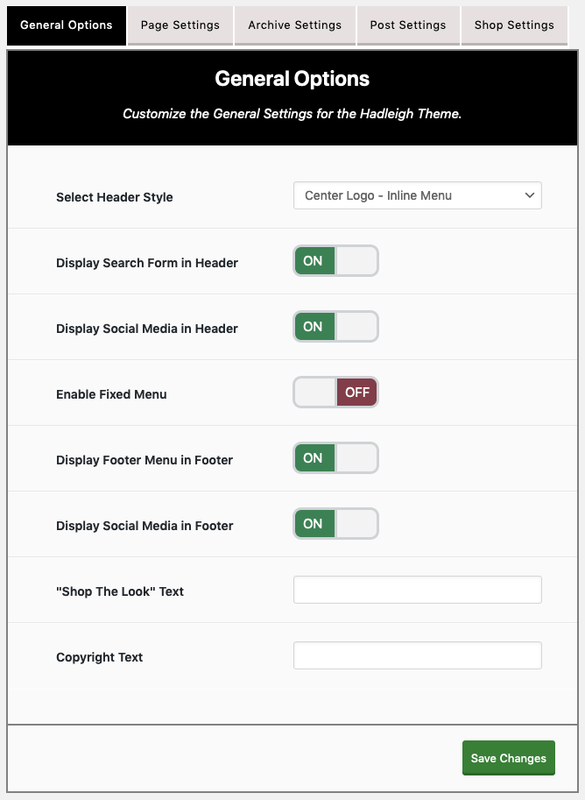Click the header style dropdown chevron arrow
Viewport: 585px width, 800px height.
pyautogui.click(x=530, y=195)
